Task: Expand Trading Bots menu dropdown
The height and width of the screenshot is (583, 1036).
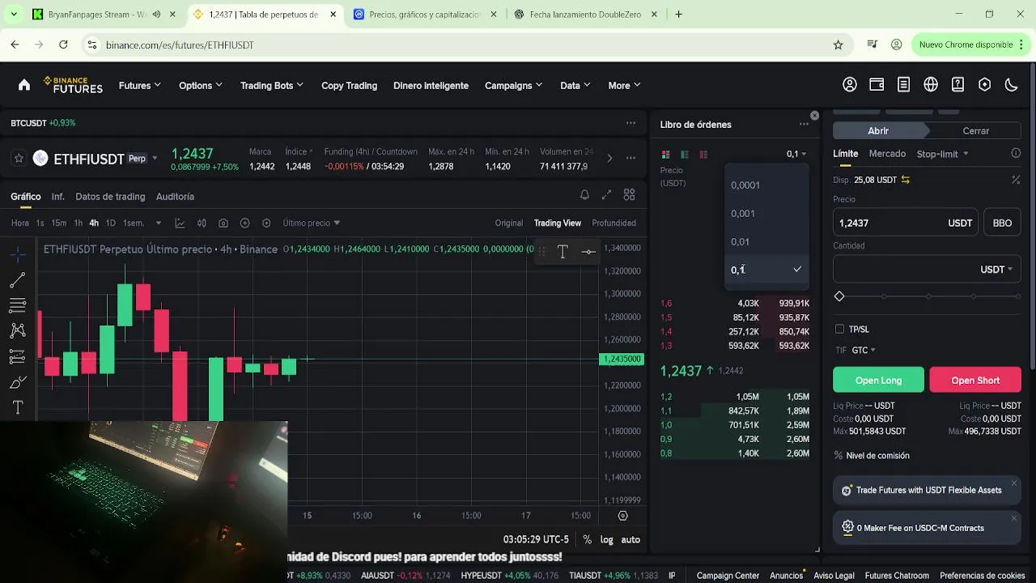Action: (271, 85)
